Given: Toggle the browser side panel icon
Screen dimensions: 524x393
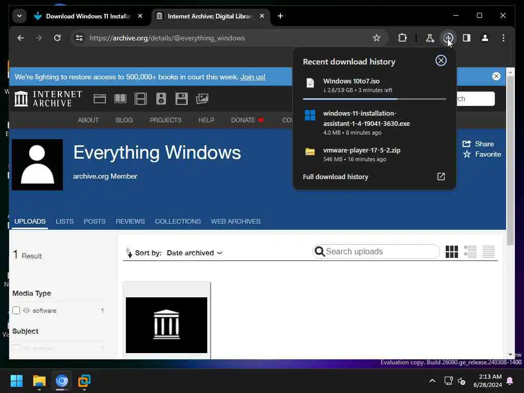Looking at the screenshot, I should coord(467,38).
